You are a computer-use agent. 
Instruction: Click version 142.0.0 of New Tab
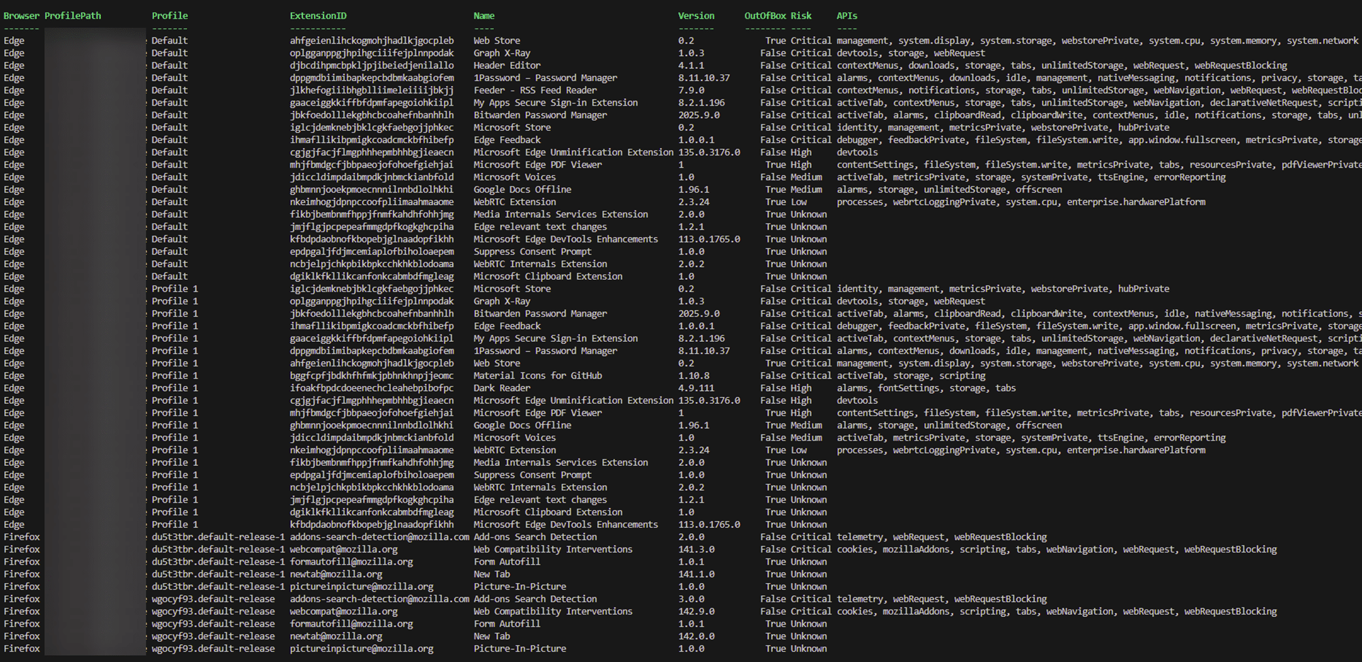[696, 636]
